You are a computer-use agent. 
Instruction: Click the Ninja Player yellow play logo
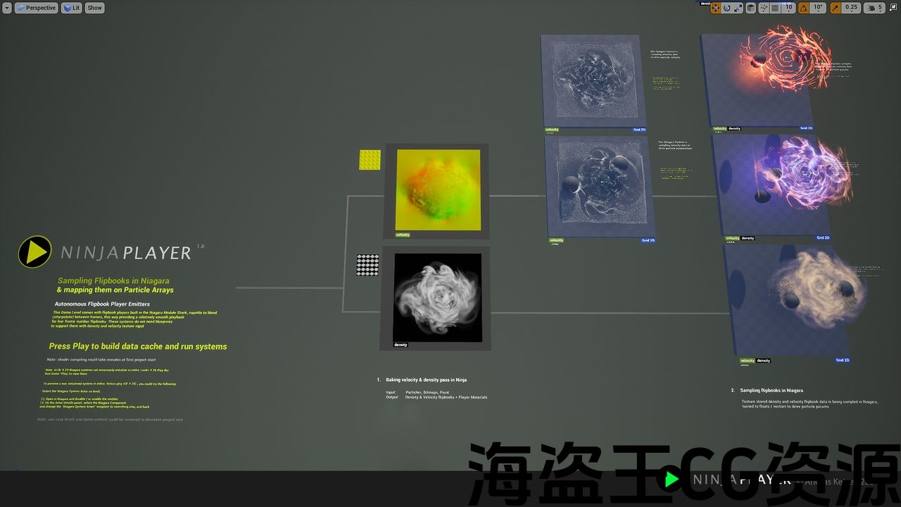point(34,251)
